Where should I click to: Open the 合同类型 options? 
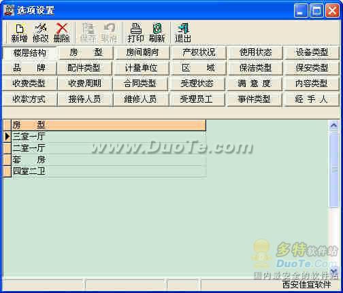point(140,84)
